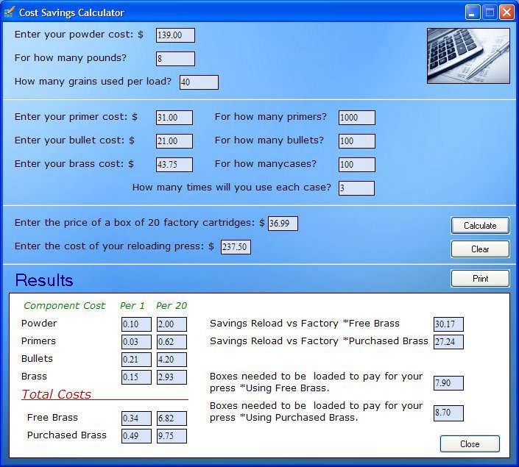Click Brass per 20 result 2.93
The image size is (519, 467).
(x=172, y=377)
